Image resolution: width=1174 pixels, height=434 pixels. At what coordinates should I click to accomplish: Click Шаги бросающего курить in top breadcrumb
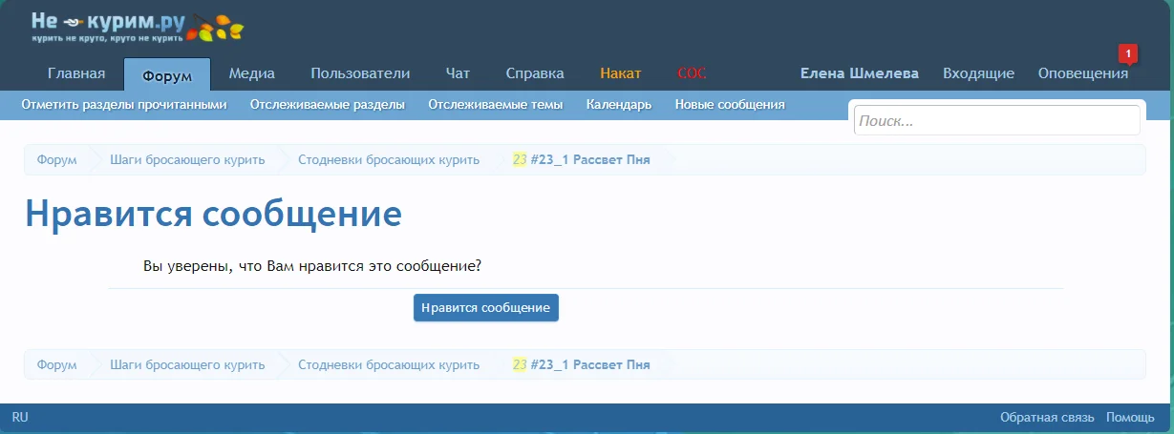[x=187, y=159]
